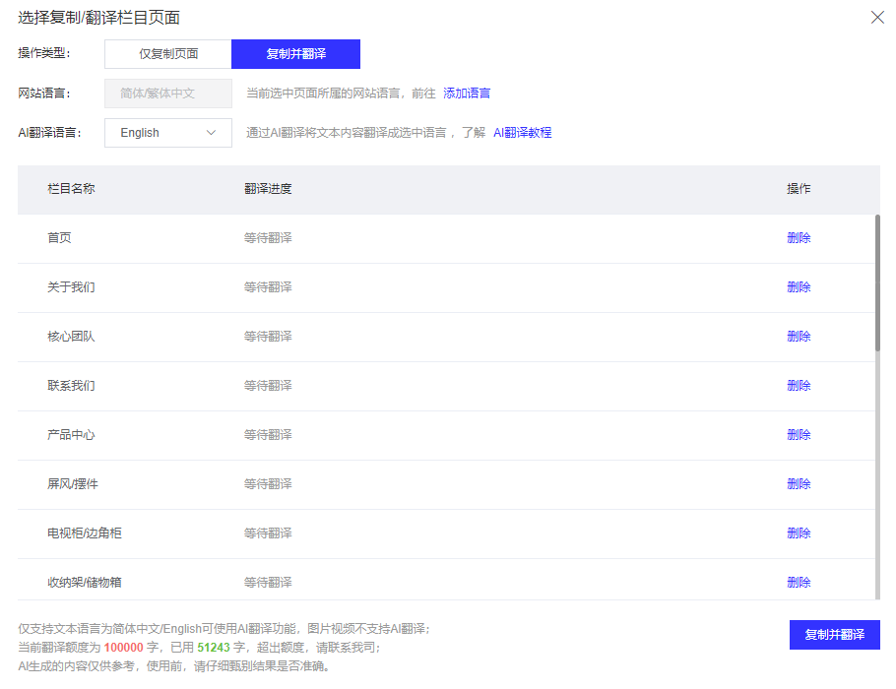This screenshot has height=689, width=896.
Task: Delete the 核心团队 column
Action: coord(799,336)
